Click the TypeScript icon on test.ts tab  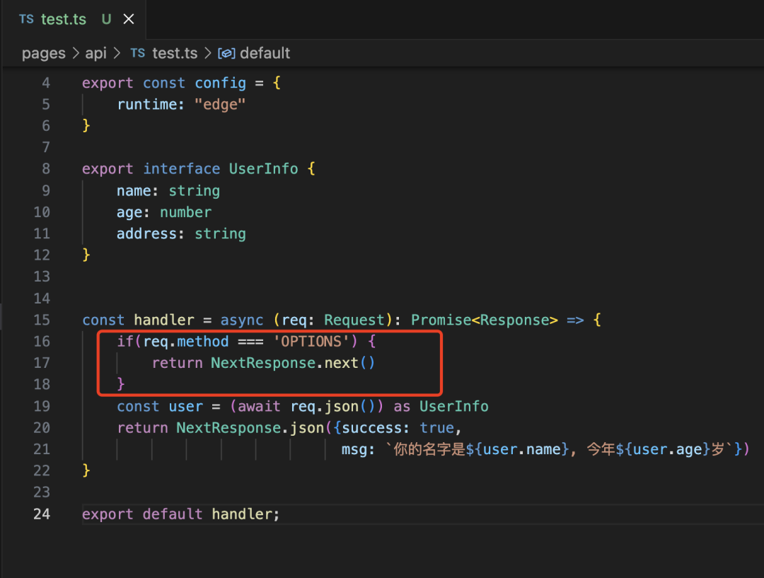pos(26,19)
